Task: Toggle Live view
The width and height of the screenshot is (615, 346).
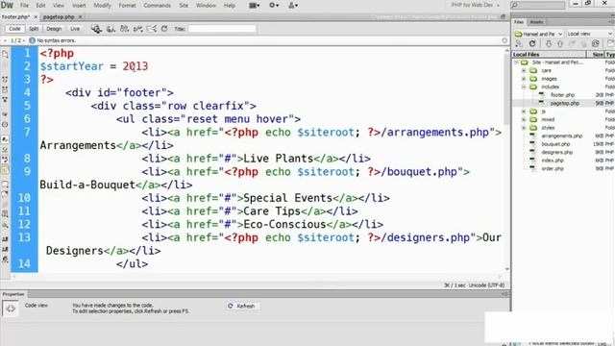Action: pyautogui.click(x=75, y=29)
